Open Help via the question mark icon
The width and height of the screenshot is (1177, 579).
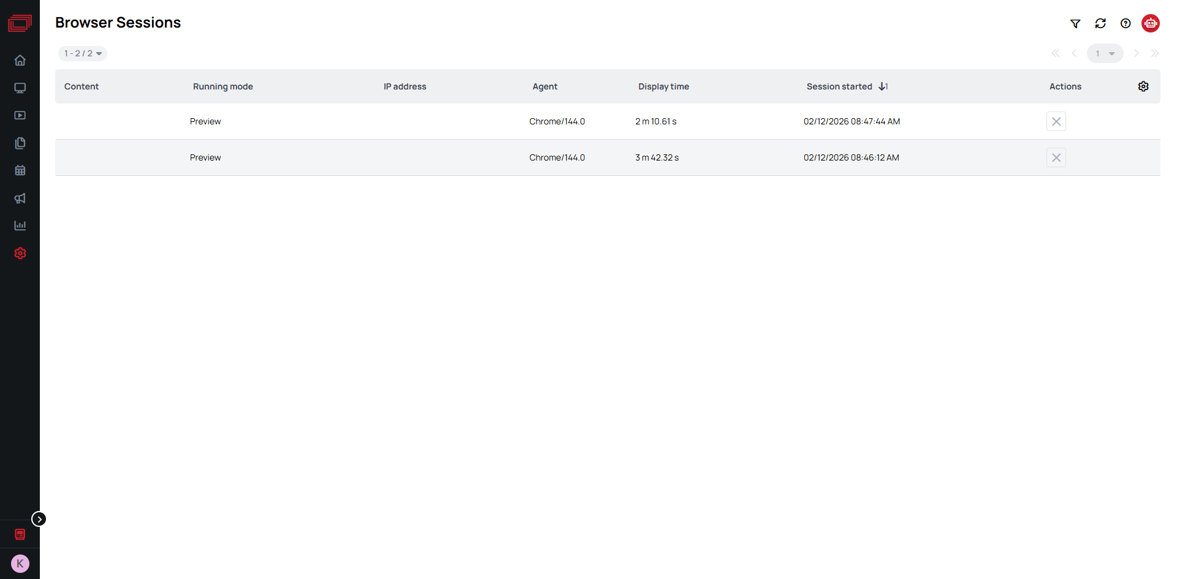(1126, 23)
